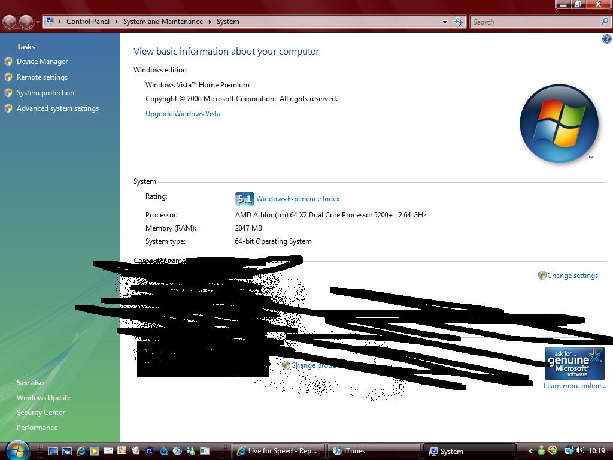Image resolution: width=613 pixels, height=460 pixels.
Task: Click the address bar refresh button
Action: [459, 22]
